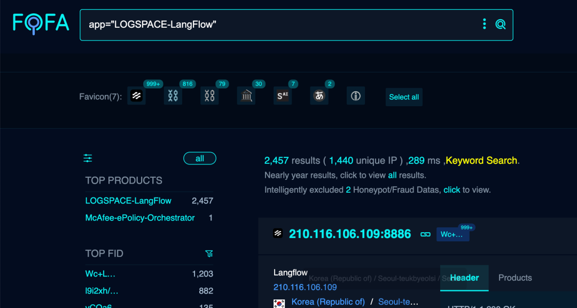This screenshot has width=577, height=308.
Task: Filter by McAfee-ePolicy-Orchestrator product
Action: click(140, 218)
